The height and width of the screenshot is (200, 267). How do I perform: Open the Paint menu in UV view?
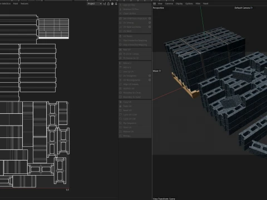tap(16, 4)
